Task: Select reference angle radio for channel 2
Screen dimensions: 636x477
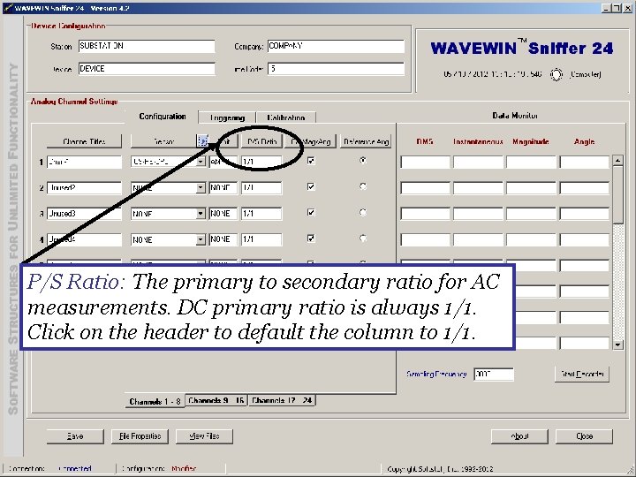Action: pyautogui.click(x=363, y=186)
